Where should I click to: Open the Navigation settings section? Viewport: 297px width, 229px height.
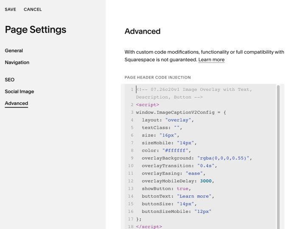[x=17, y=62]
